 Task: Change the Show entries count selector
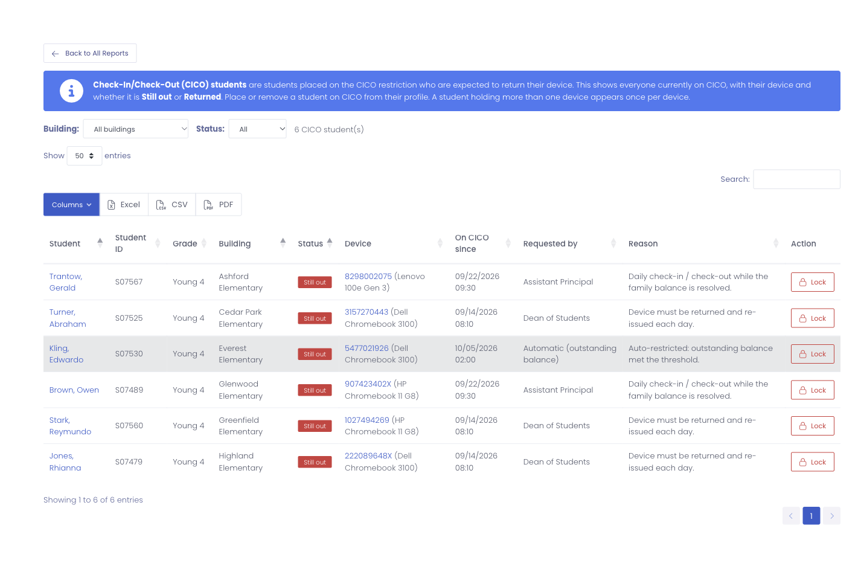85,156
